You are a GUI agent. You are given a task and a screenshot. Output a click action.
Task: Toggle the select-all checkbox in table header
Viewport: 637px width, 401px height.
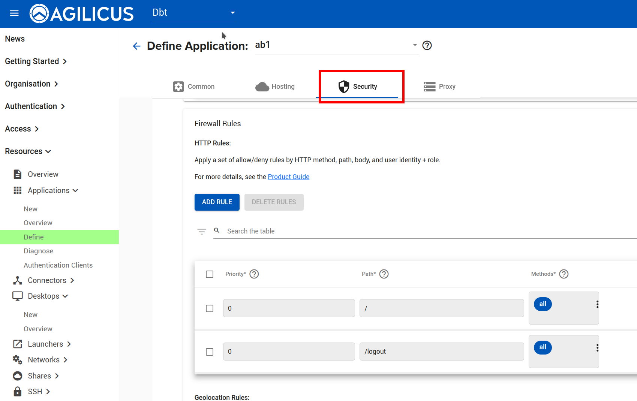210,274
